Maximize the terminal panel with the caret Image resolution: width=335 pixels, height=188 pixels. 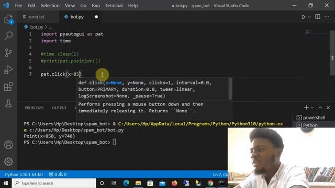(x=320, y=108)
